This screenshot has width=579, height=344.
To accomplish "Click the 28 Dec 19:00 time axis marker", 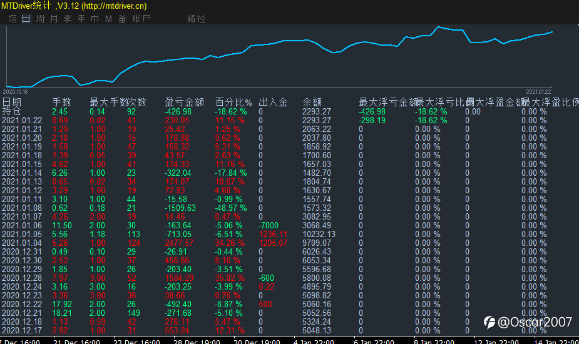I will coord(197,341).
